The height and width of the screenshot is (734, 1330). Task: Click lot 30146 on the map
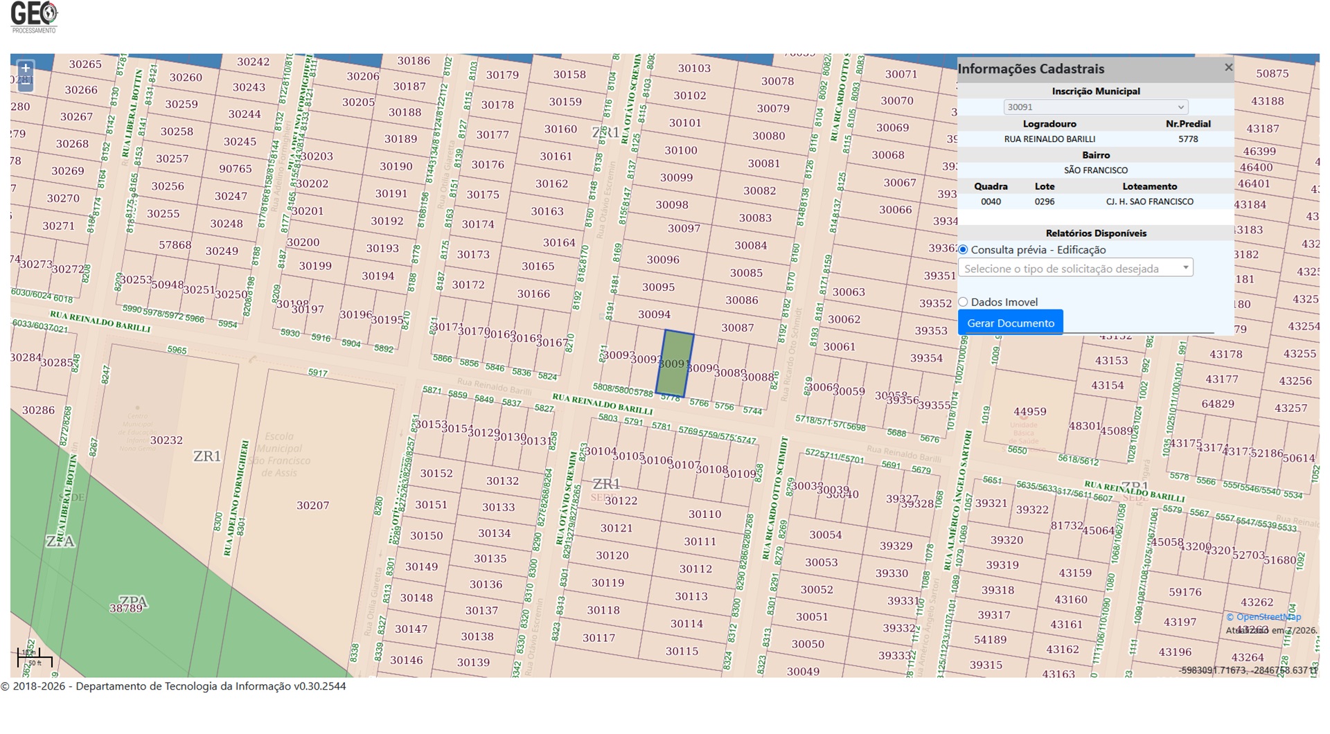[406, 660]
